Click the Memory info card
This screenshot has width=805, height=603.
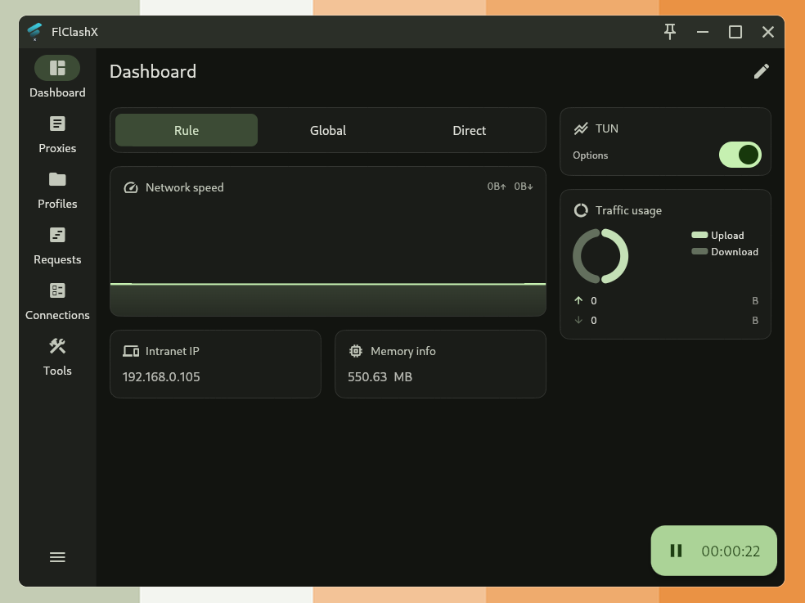[x=440, y=364]
